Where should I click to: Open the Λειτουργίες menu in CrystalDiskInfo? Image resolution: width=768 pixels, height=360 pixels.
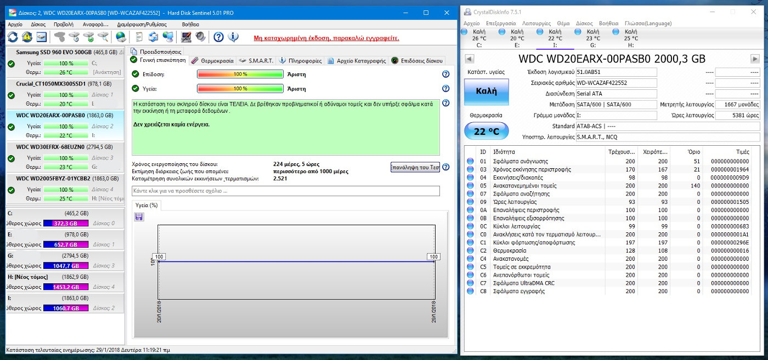coord(536,24)
